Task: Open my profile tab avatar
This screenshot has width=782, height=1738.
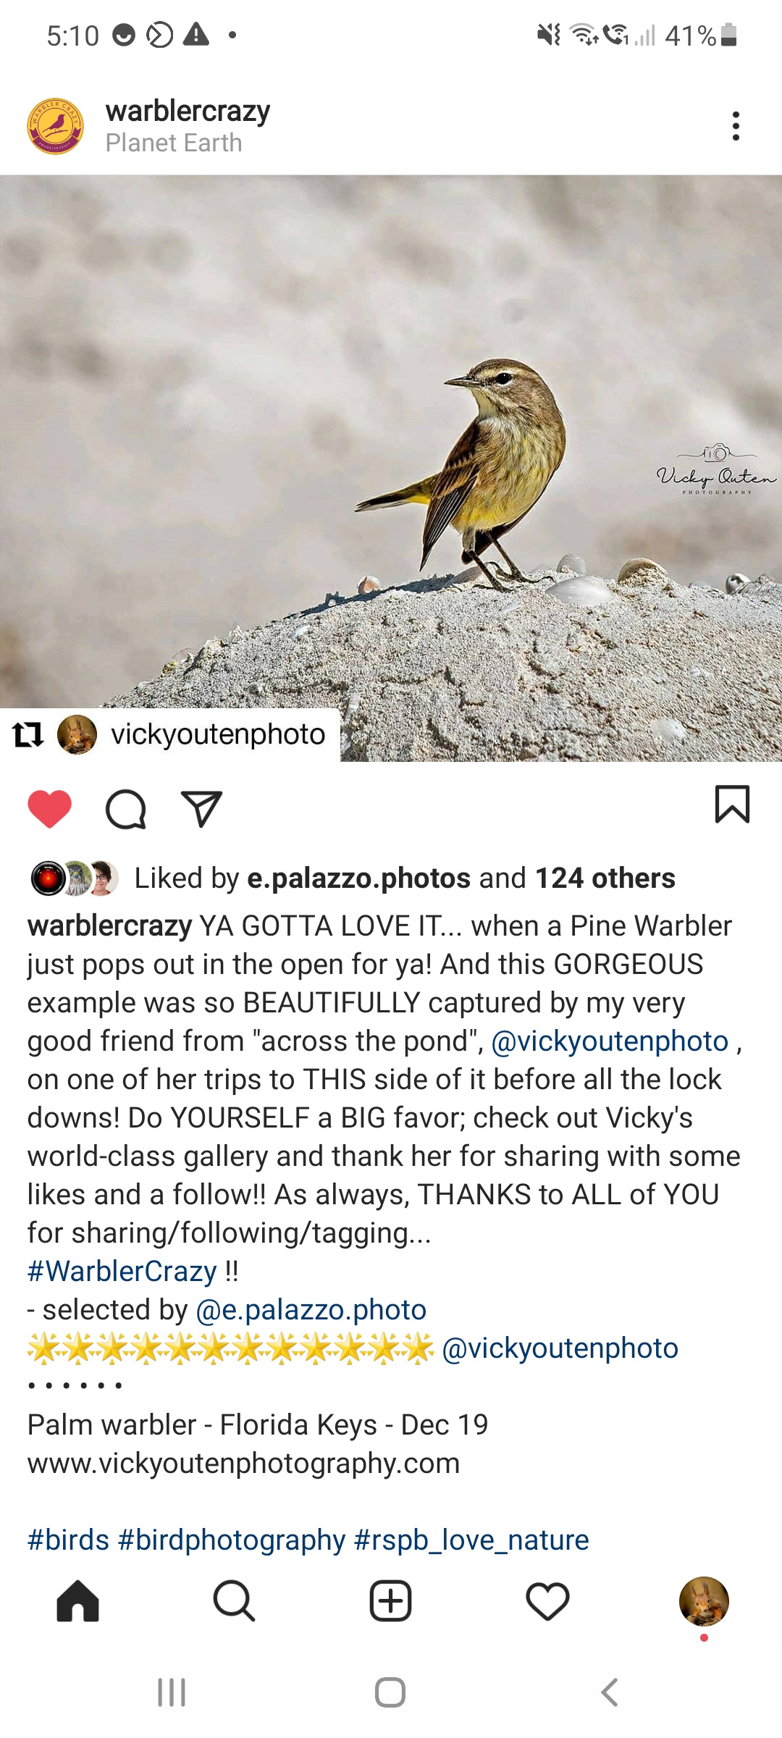Action: coord(704,1601)
